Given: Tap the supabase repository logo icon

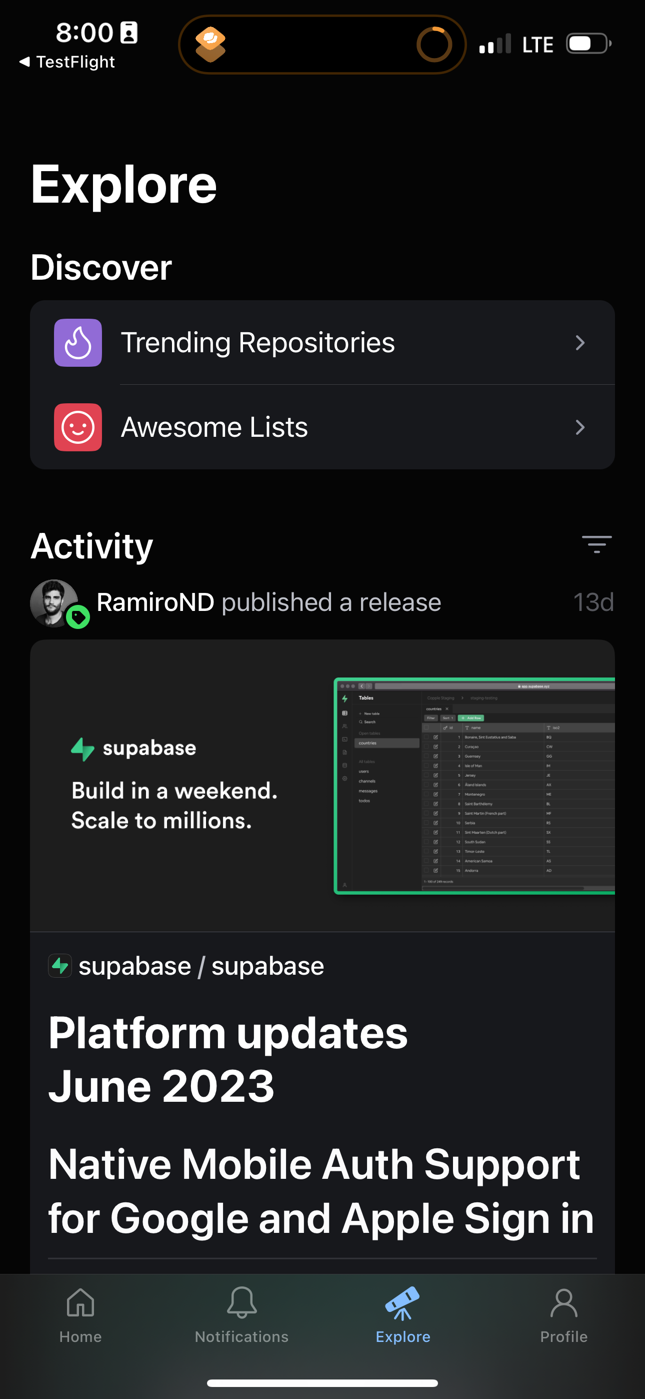Looking at the screenshot, I should click(59, 966).
